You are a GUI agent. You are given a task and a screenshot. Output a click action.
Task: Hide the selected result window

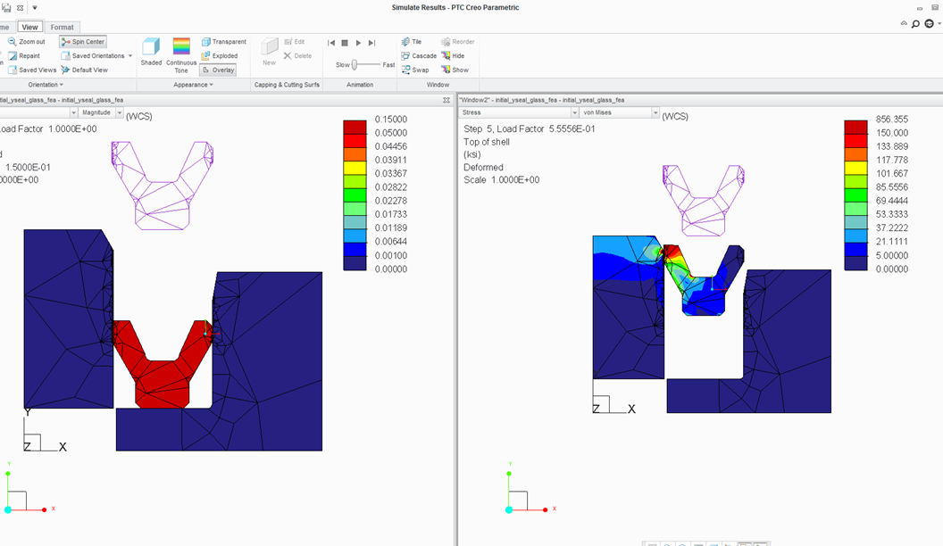tap(453, 56)
